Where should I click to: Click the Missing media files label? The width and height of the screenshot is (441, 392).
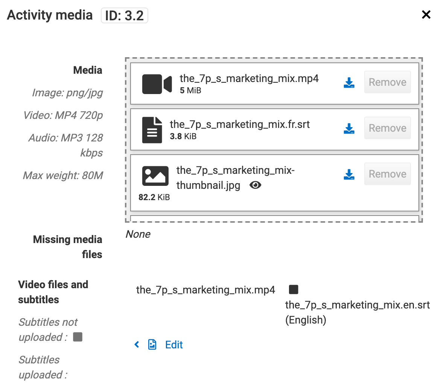click(x=67, y=247)
